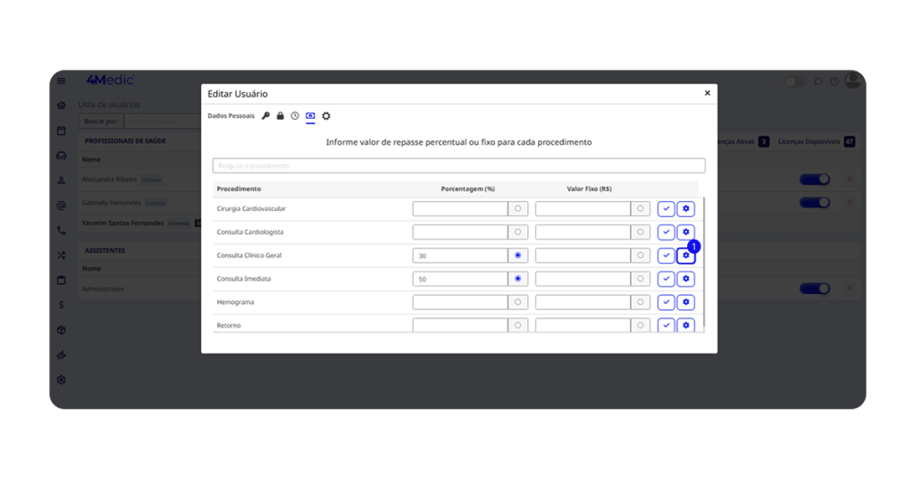The image size is (915, 480).
Task: Click the Pesquise o procedimento search field
Action: pyautogui.click(x=458, y=166)
